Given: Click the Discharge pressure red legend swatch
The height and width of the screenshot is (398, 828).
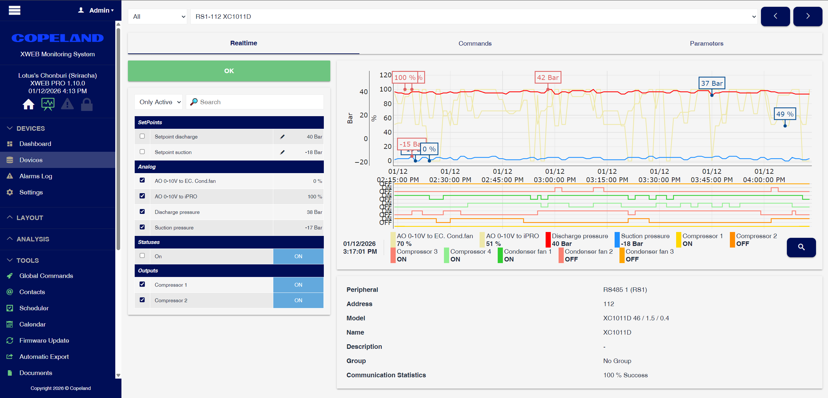Looking at the screenshot, I should tap(548, 240).
